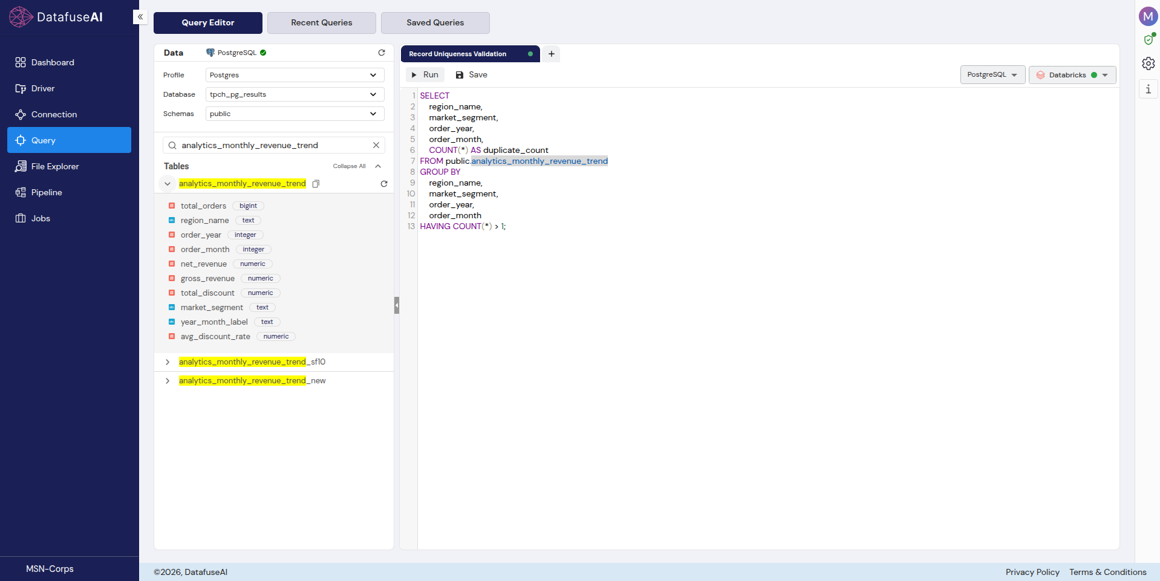
Task: Open File Explorer from sidebar
Action: pos(69,166)
